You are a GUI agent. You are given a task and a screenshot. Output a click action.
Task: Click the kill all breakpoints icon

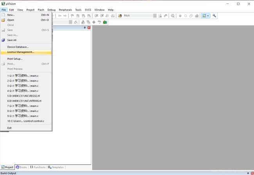197,16
